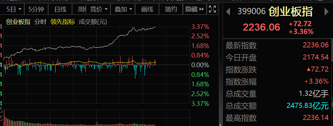Click the green 2.52% axis label
The height and width of the screenshot is (126, 333).
200,94
